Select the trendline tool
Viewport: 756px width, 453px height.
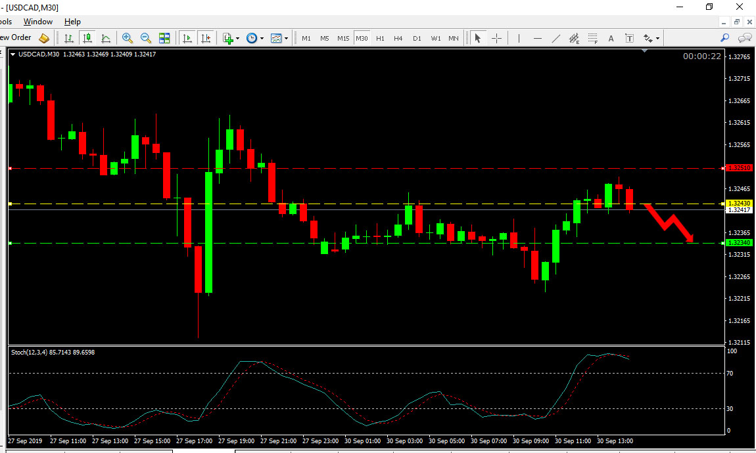click(556, 38)
